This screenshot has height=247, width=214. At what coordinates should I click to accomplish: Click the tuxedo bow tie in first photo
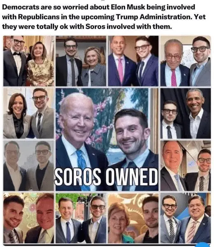click(x=17, y=54)
